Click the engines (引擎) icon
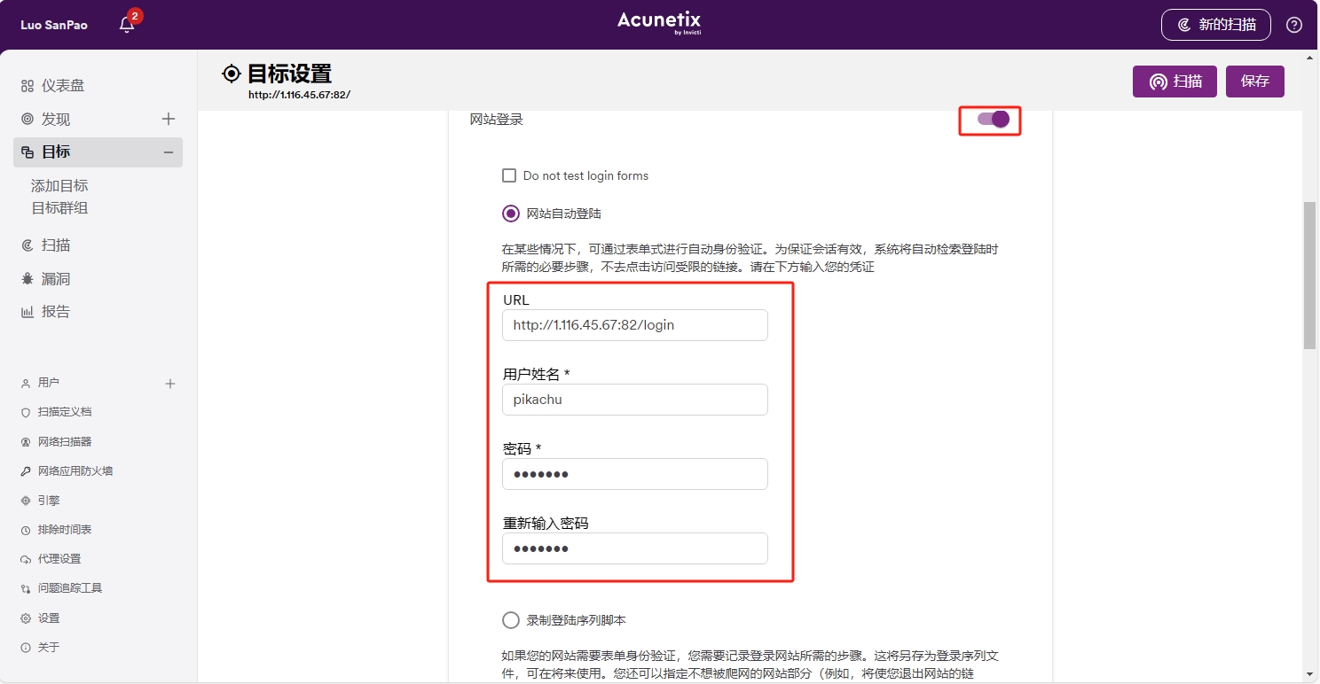Image resolution: width=1320 pixels, height=684 pixels. tap(26, 501)
